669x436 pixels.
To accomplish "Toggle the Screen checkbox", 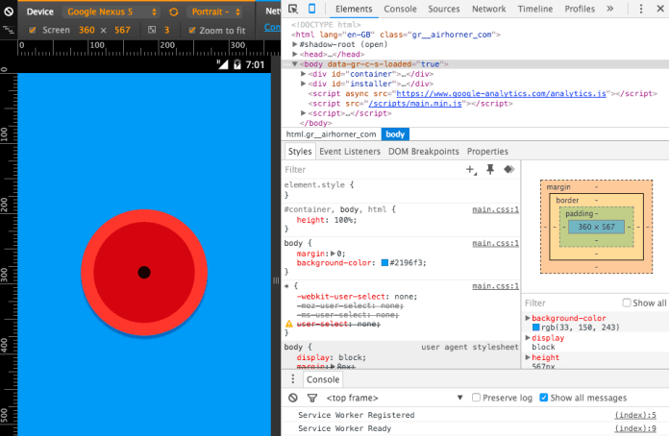I will (32, 30).
